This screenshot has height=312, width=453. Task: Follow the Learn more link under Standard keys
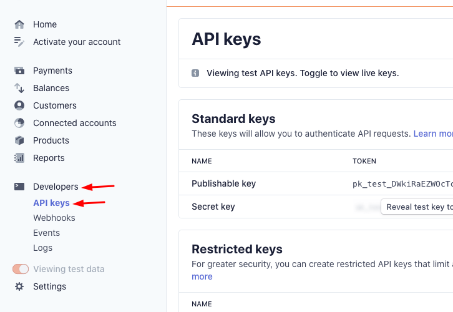tap(433, 134)
